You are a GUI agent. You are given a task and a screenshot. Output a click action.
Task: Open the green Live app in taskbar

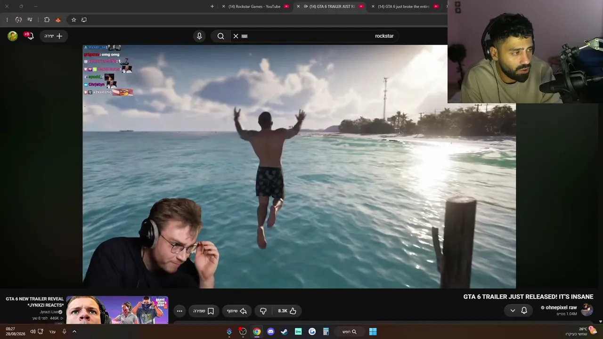click(x=298, y=331)
